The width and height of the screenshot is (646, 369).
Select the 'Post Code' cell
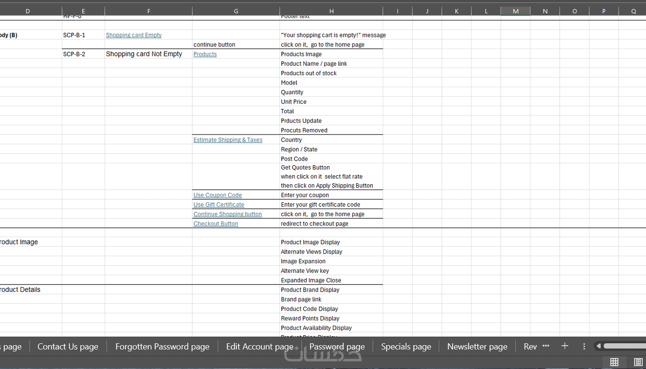pos(331,159)
